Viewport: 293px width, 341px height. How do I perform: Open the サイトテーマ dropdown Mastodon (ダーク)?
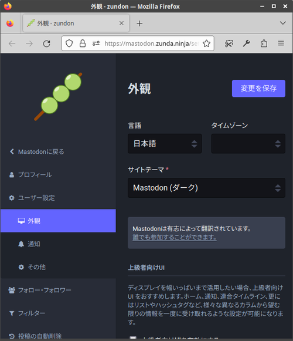206,188
